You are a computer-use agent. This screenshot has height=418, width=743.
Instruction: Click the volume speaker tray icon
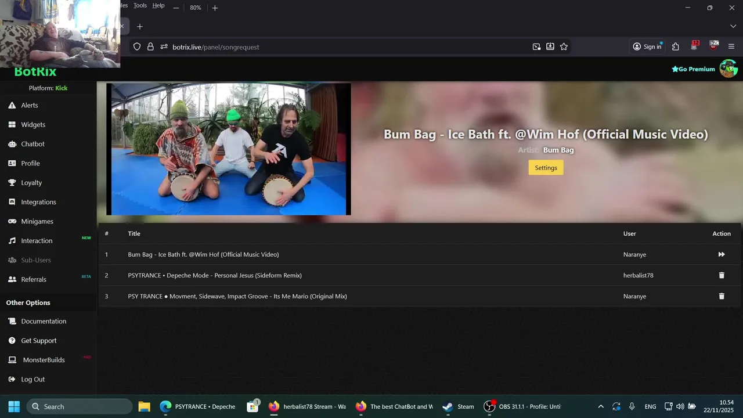click(680, 406)
